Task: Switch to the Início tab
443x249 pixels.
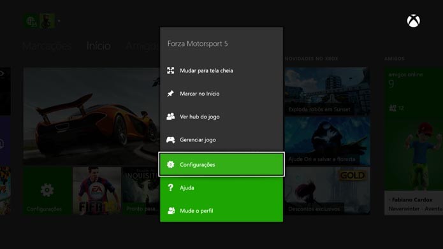Action: [99, 46]
